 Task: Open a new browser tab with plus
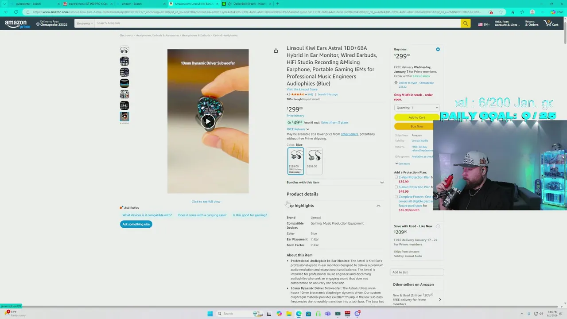point(277,4)
